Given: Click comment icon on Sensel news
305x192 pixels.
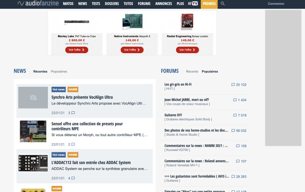Looking at the screenshot, I should (x=73, y=144).
